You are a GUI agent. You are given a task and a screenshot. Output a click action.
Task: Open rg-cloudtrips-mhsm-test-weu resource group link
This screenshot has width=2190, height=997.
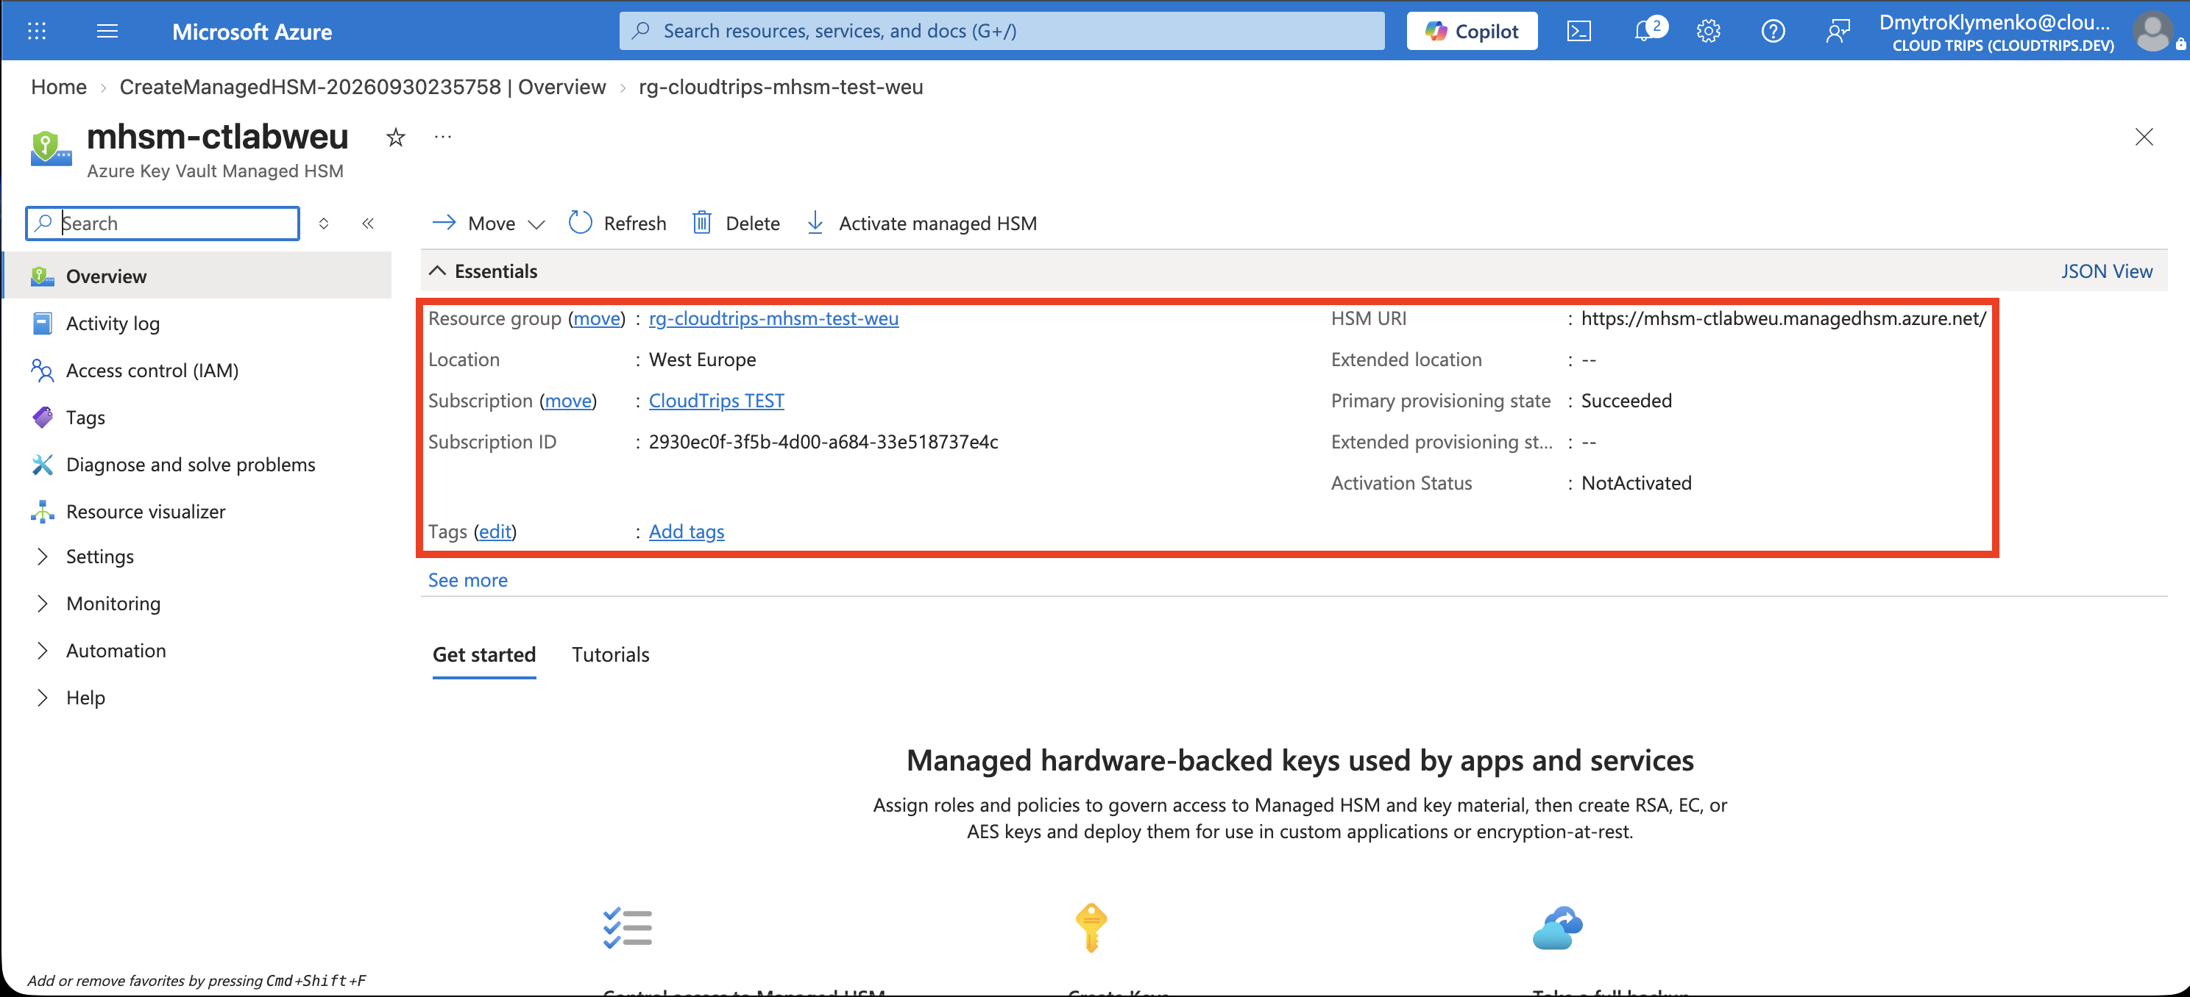(x=773, y=318)
